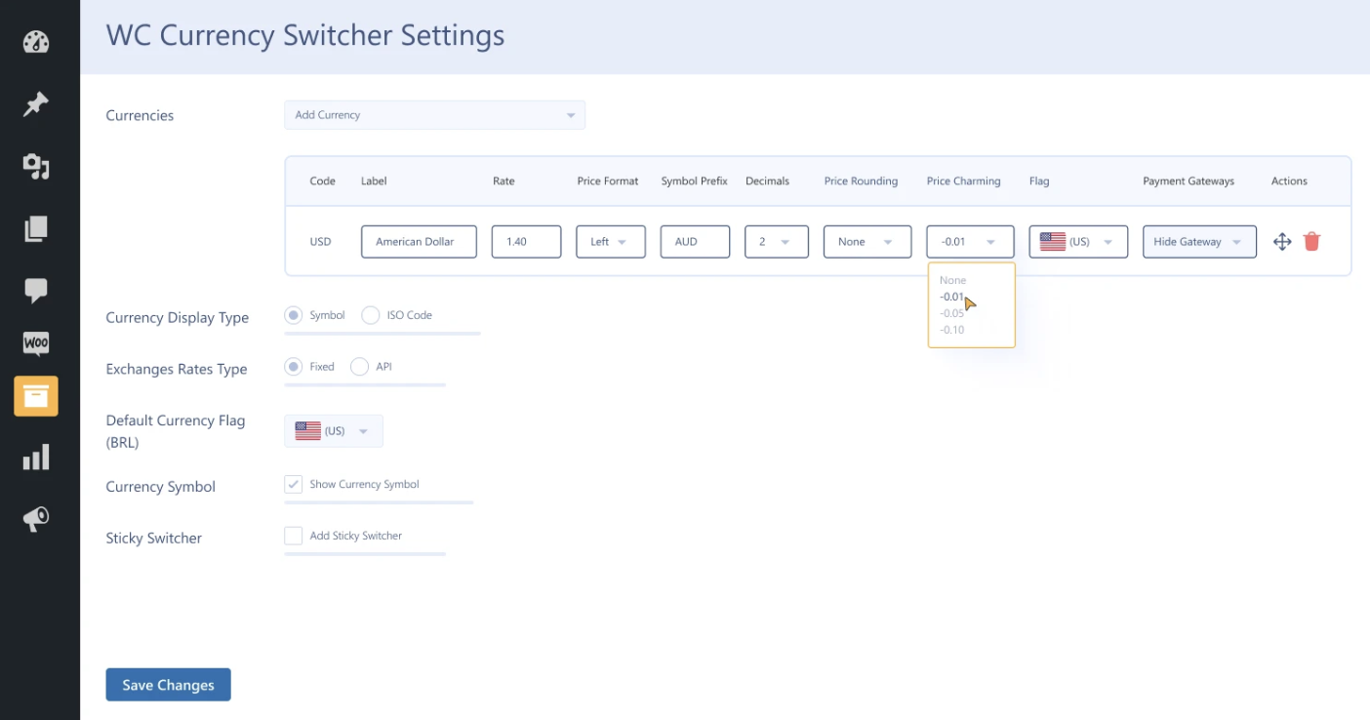Click the Price Rounding column header
1370x720 pixels.
point(861,180)
